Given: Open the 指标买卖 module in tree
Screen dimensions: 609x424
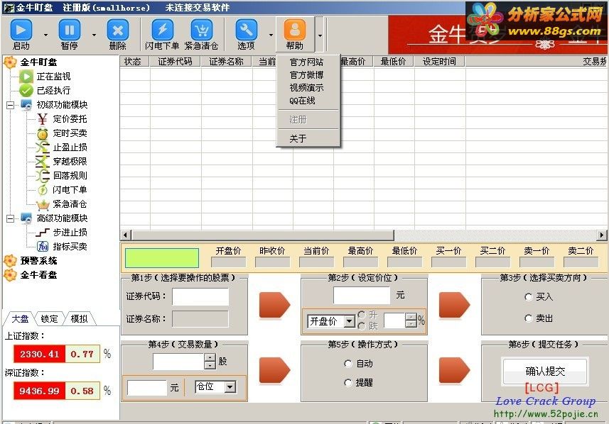Looking at the screenshot, I should [70, 247].
